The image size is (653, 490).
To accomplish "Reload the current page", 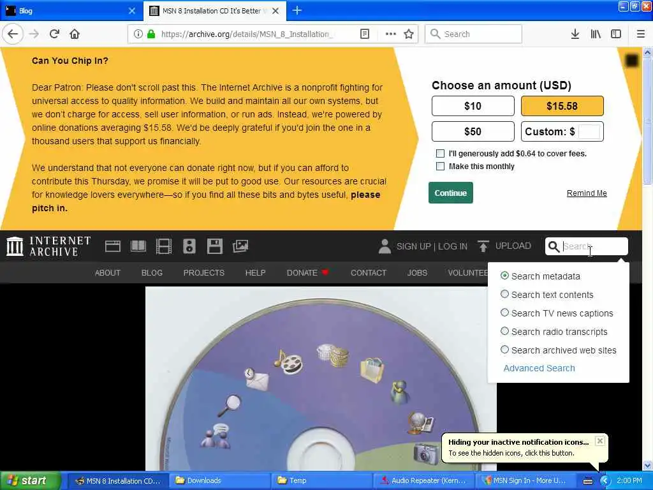I will pos(54,34).
